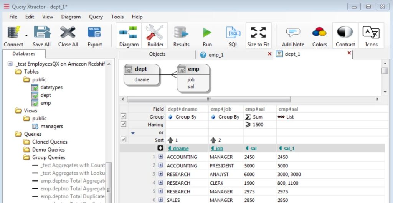Click the sort order 1 arrow
This screenshot has height=203, width=393.
click(170, 140)
